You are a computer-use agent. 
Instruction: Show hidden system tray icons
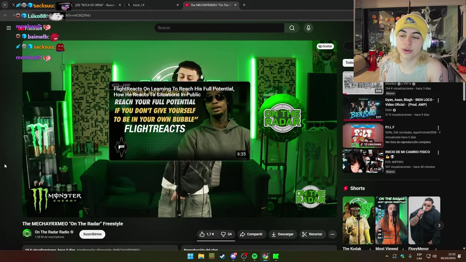click(x=387, y=256)
